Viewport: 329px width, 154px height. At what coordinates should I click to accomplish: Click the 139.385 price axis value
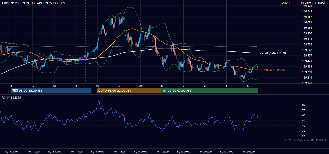pos(307,67)
